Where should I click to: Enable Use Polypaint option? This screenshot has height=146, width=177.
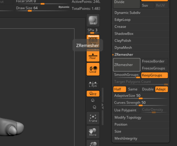(127, 110)
